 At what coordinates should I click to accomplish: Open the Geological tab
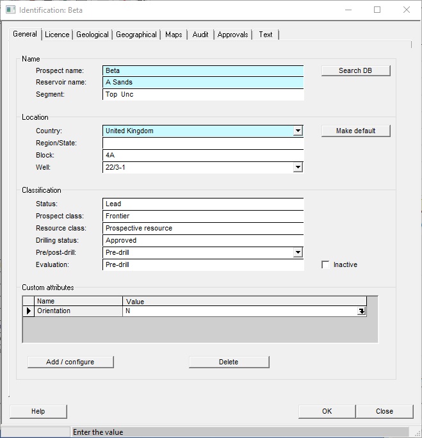coord(92,35)
